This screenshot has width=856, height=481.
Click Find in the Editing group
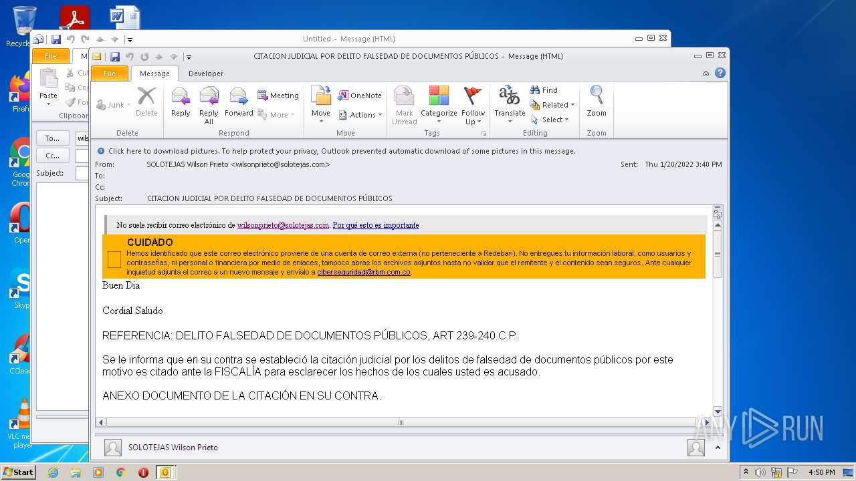[544, 90]
